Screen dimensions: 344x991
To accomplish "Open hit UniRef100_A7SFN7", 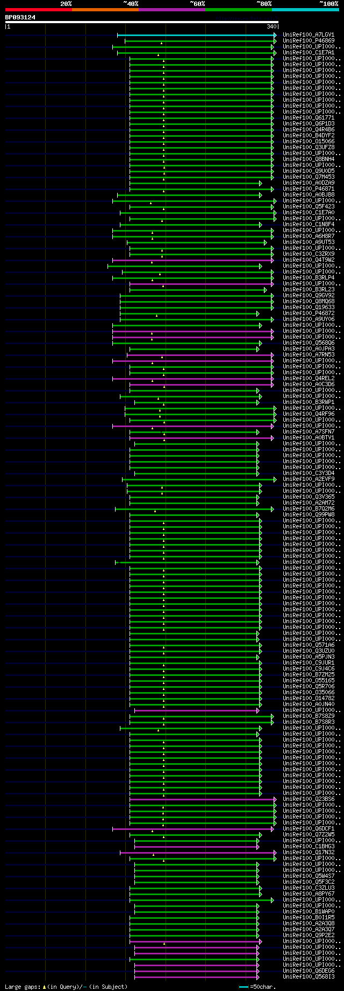I will point(309,432).
